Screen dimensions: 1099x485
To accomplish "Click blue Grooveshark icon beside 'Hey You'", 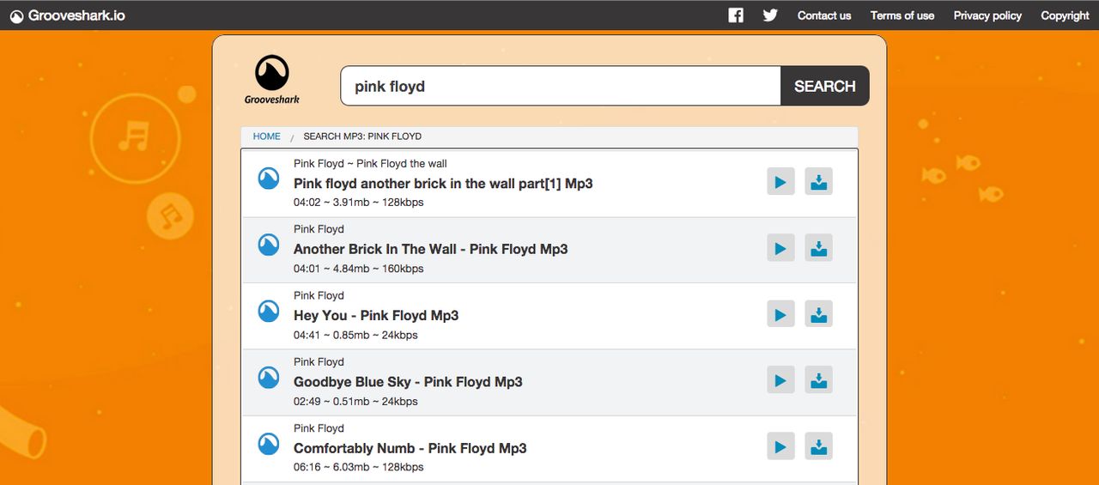I will point(269,311).
